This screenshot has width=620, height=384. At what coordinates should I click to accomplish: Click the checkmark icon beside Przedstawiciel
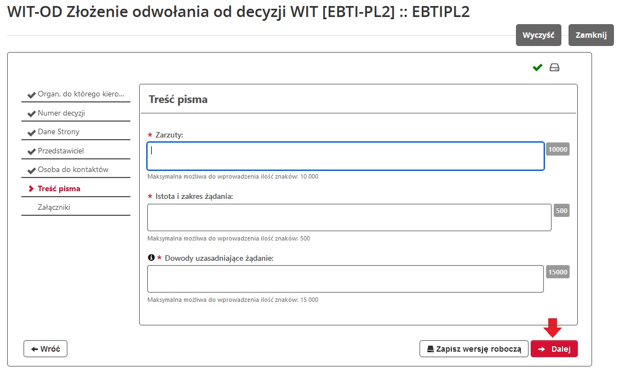31,150
